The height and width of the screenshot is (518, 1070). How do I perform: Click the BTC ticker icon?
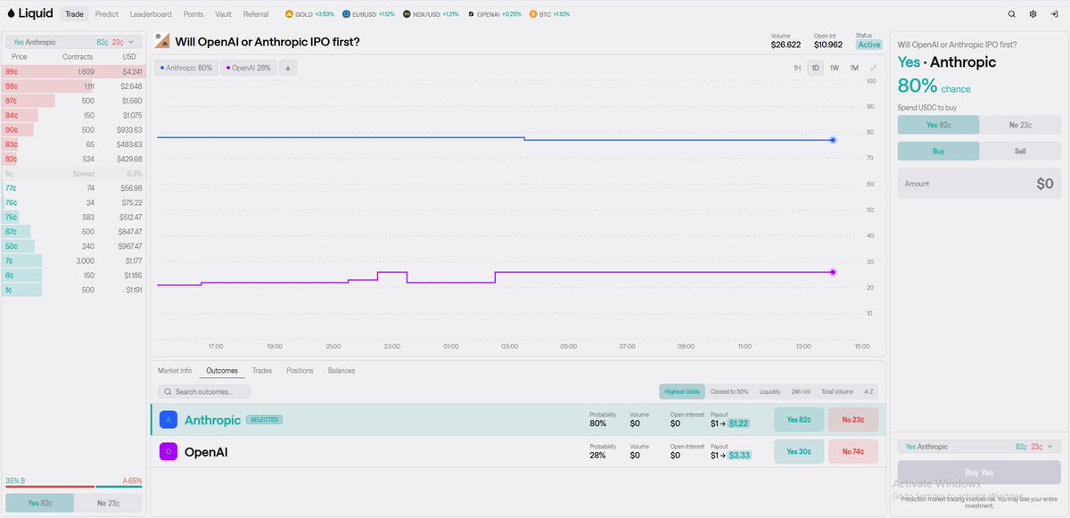[x=533, y=14]
